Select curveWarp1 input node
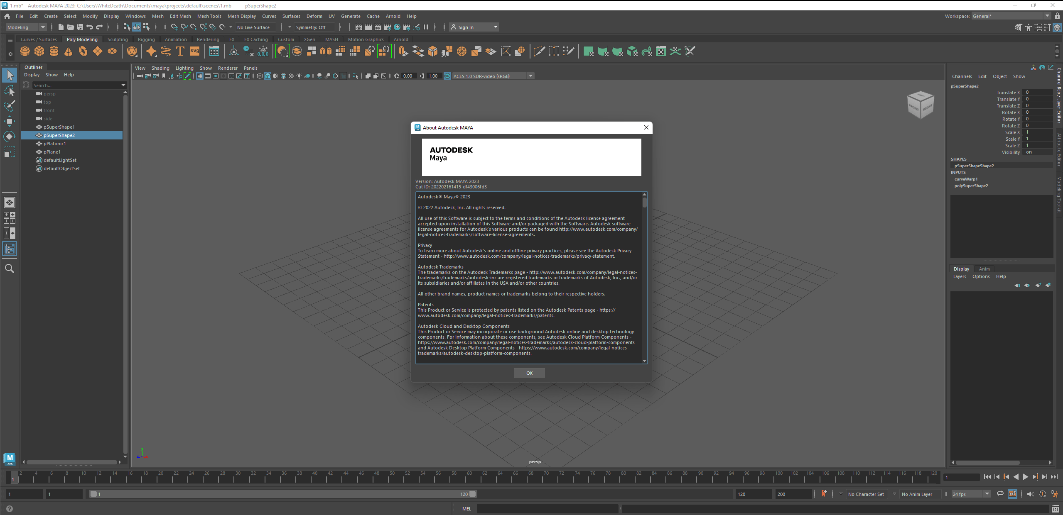The width and height of the screenshot is (1063, 515). (x=966, y=179)
